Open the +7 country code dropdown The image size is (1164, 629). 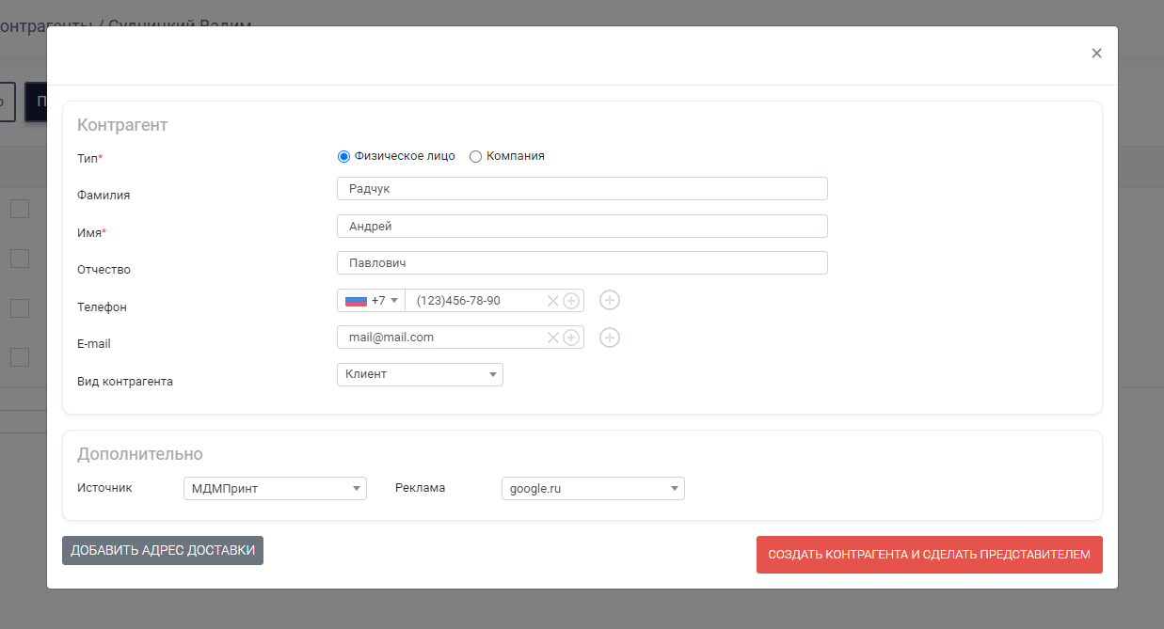click(372, 301)
